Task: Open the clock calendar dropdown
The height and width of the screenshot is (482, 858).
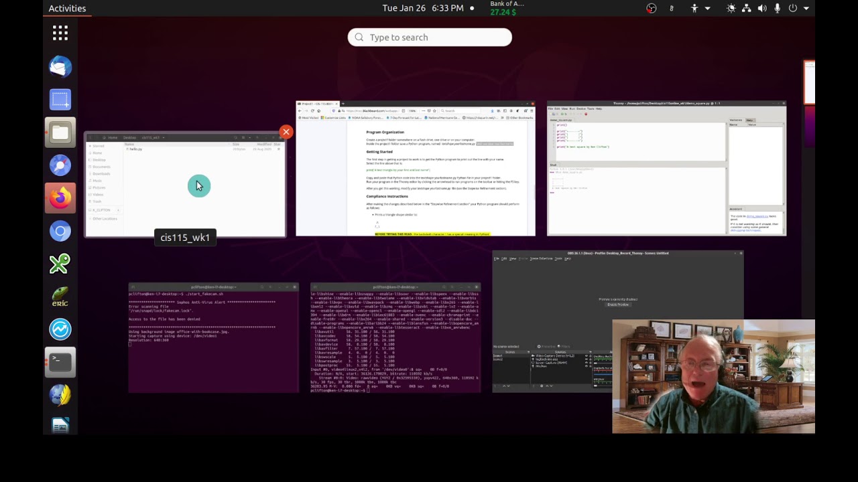Action: coord(423,8)
